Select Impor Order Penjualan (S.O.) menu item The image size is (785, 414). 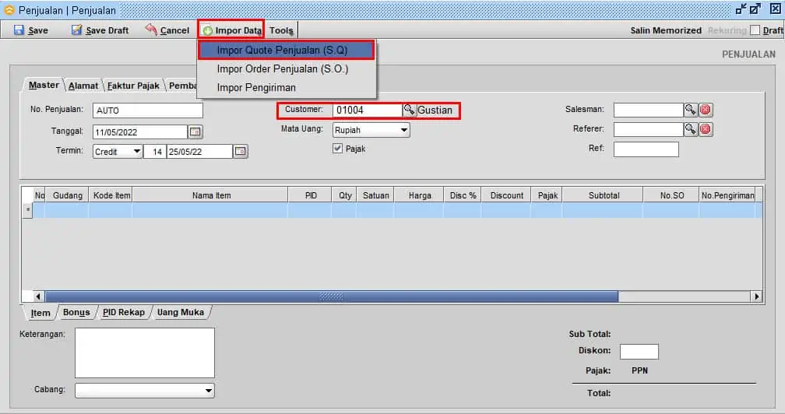pos(283,68)
